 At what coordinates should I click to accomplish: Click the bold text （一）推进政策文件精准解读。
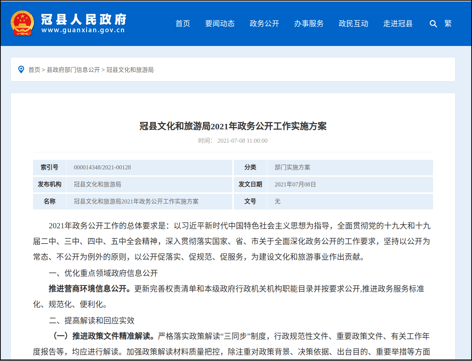pos(103,336)
